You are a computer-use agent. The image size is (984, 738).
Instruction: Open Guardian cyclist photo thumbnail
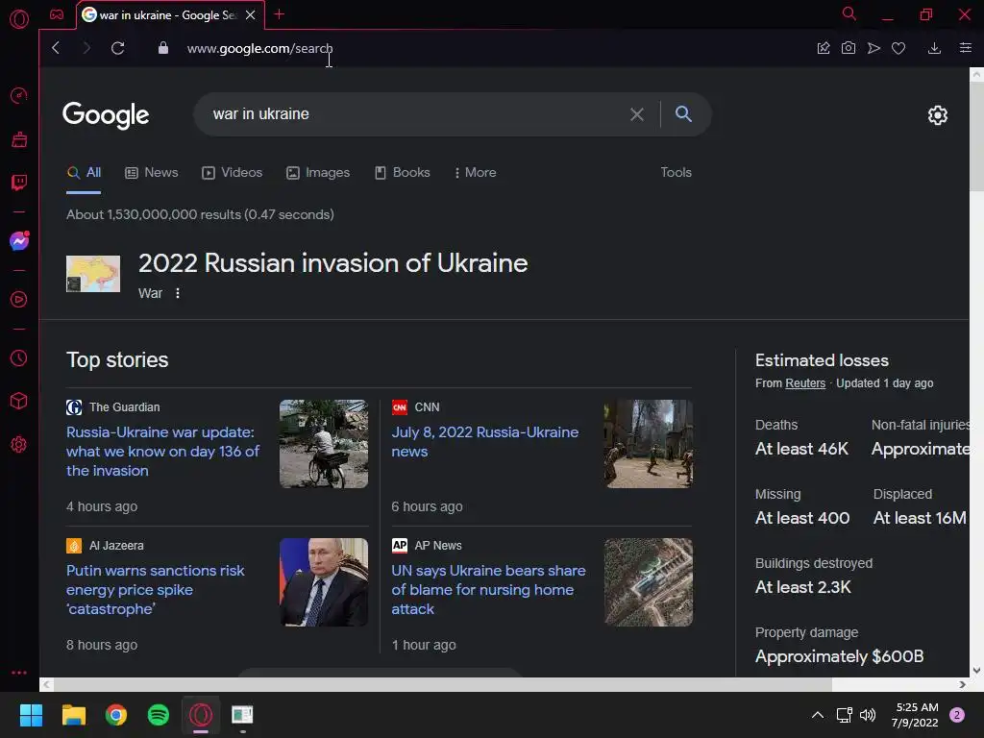point(324,444)
